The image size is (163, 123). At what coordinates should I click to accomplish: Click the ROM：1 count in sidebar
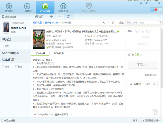[15, 32]
